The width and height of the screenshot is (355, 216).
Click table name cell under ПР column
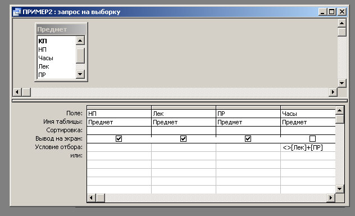[248, 122]
